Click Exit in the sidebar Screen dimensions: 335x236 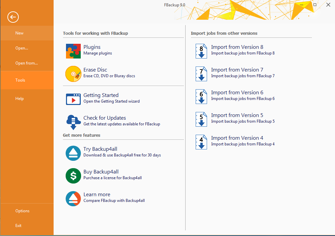(x=27, y=226)
